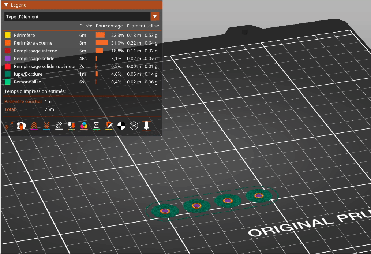
Task: Toggle tool marker arrow icon
Action: click(x=146, y=126)
